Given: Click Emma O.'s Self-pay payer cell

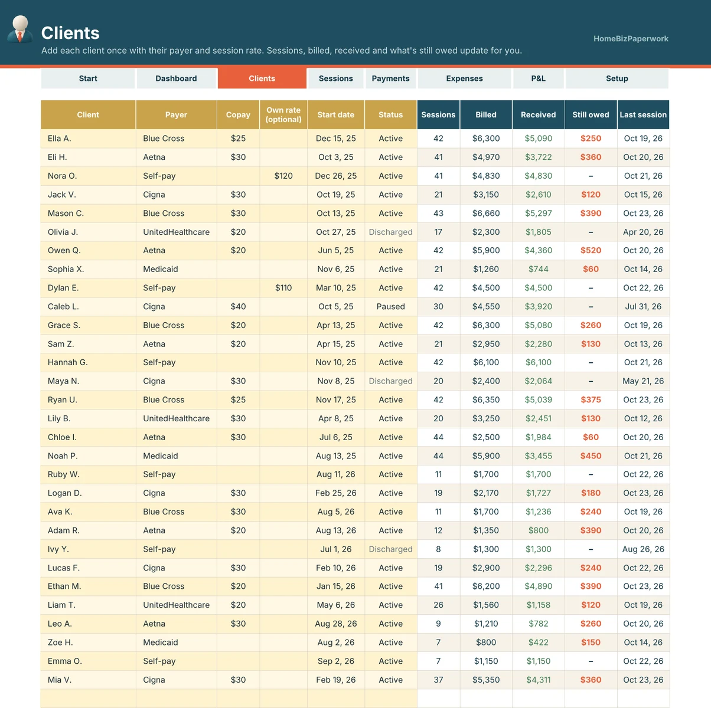Looking at the screenshot, I should (176, 661).
